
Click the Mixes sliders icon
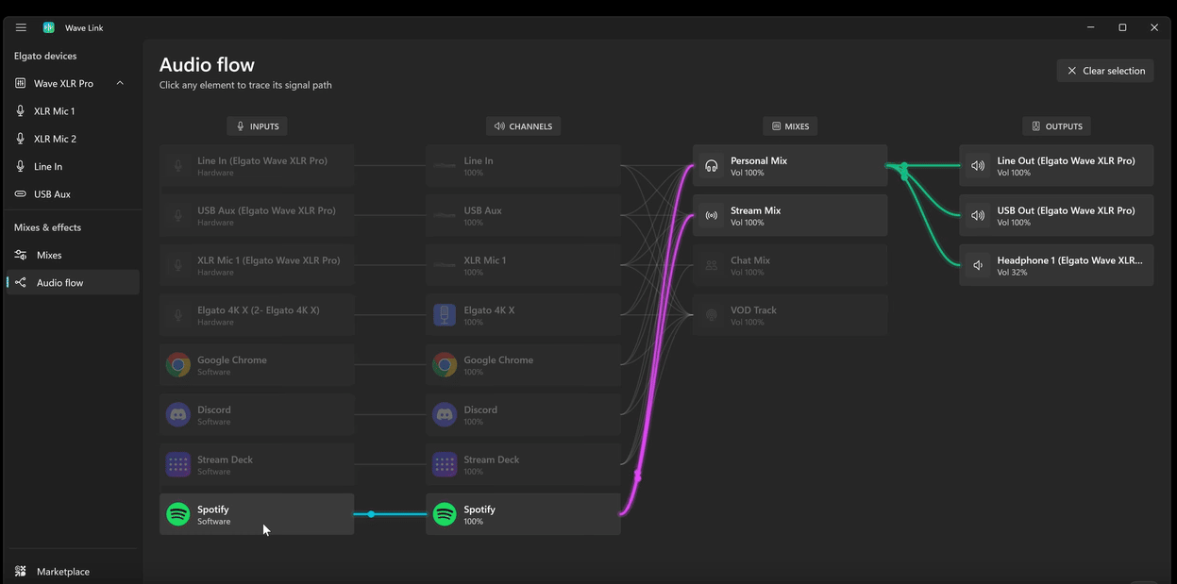pyautogui.click(x=21, y=255)
